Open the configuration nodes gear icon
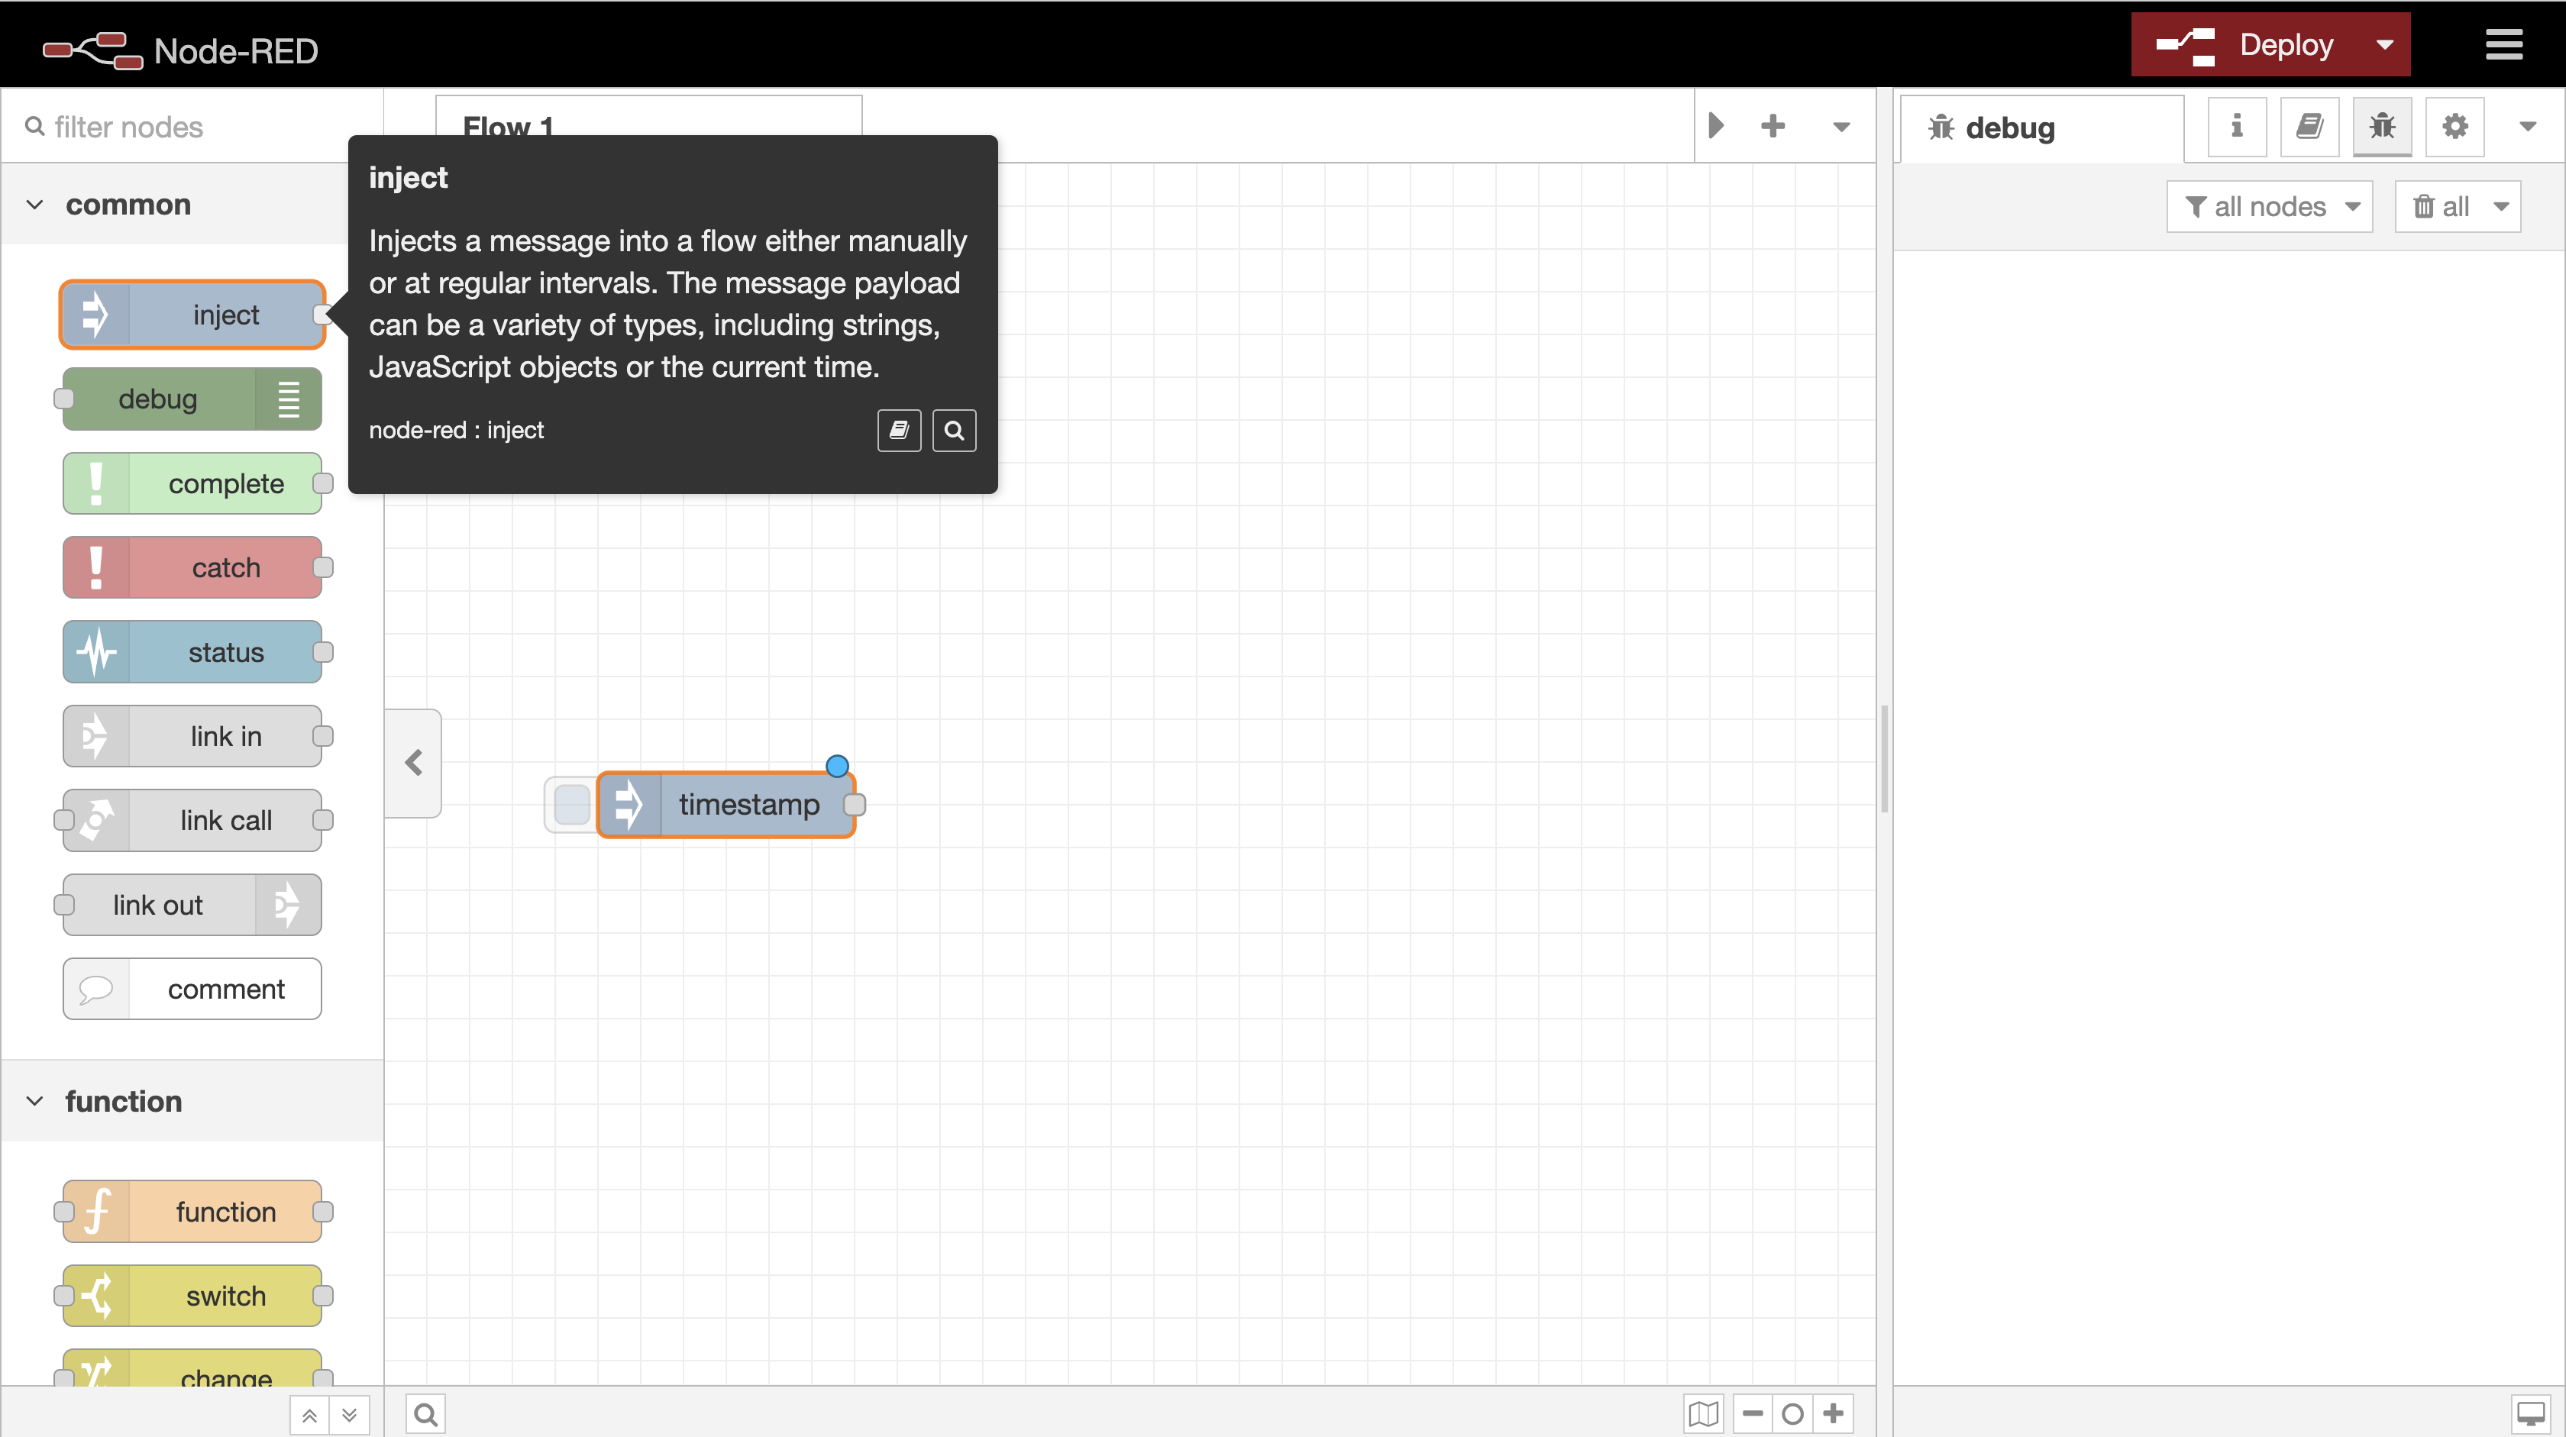This screenshot has width=2566, height=1437. pos(2455,127)
